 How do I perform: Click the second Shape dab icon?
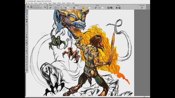[x=119, y=8]
